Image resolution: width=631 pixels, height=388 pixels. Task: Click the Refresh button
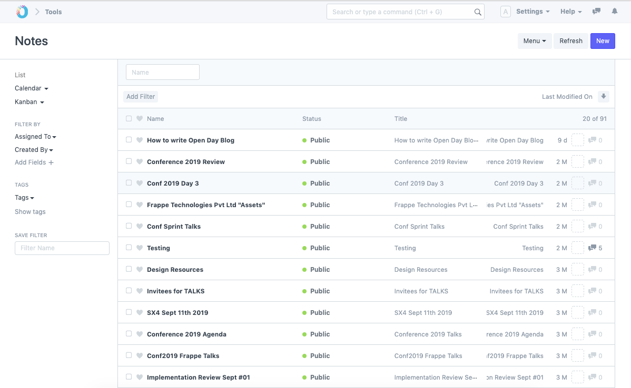click(570, 41)
